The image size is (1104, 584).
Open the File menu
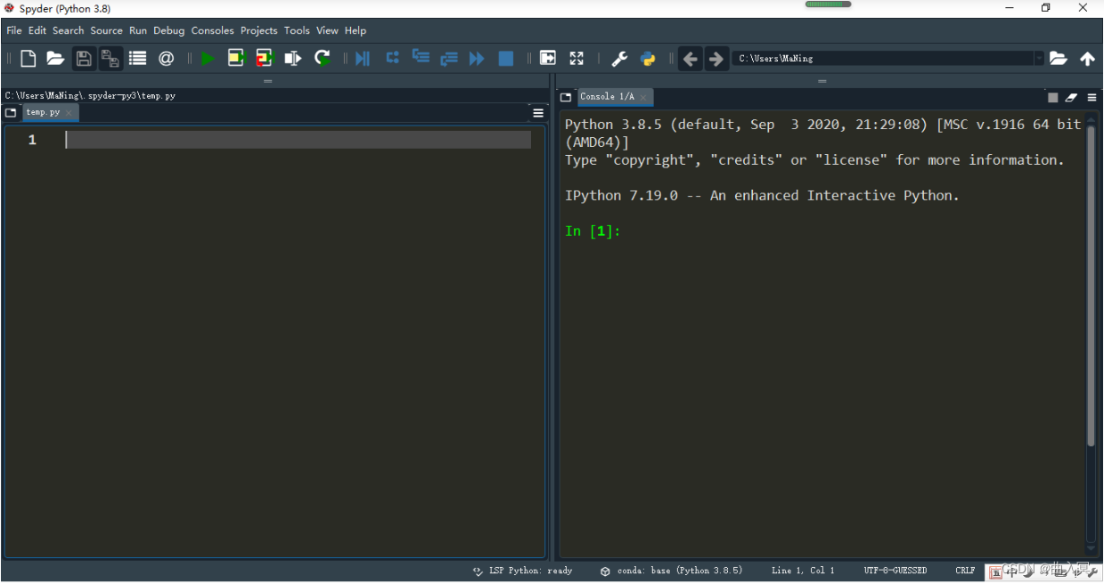14,30
